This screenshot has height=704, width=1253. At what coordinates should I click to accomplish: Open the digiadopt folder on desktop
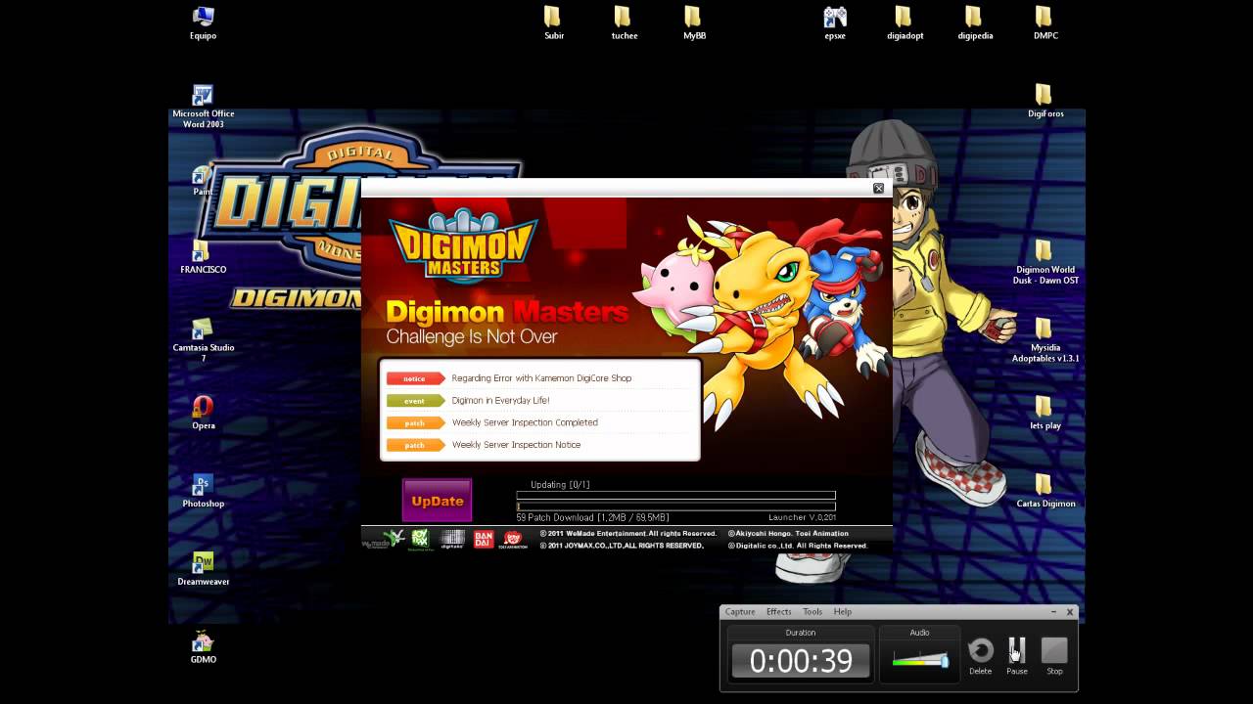pyautogui.click(x=905, y=23)
